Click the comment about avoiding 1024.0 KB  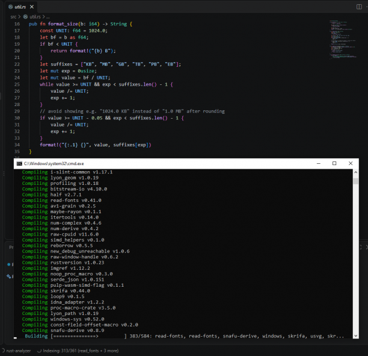click(132, 111)
